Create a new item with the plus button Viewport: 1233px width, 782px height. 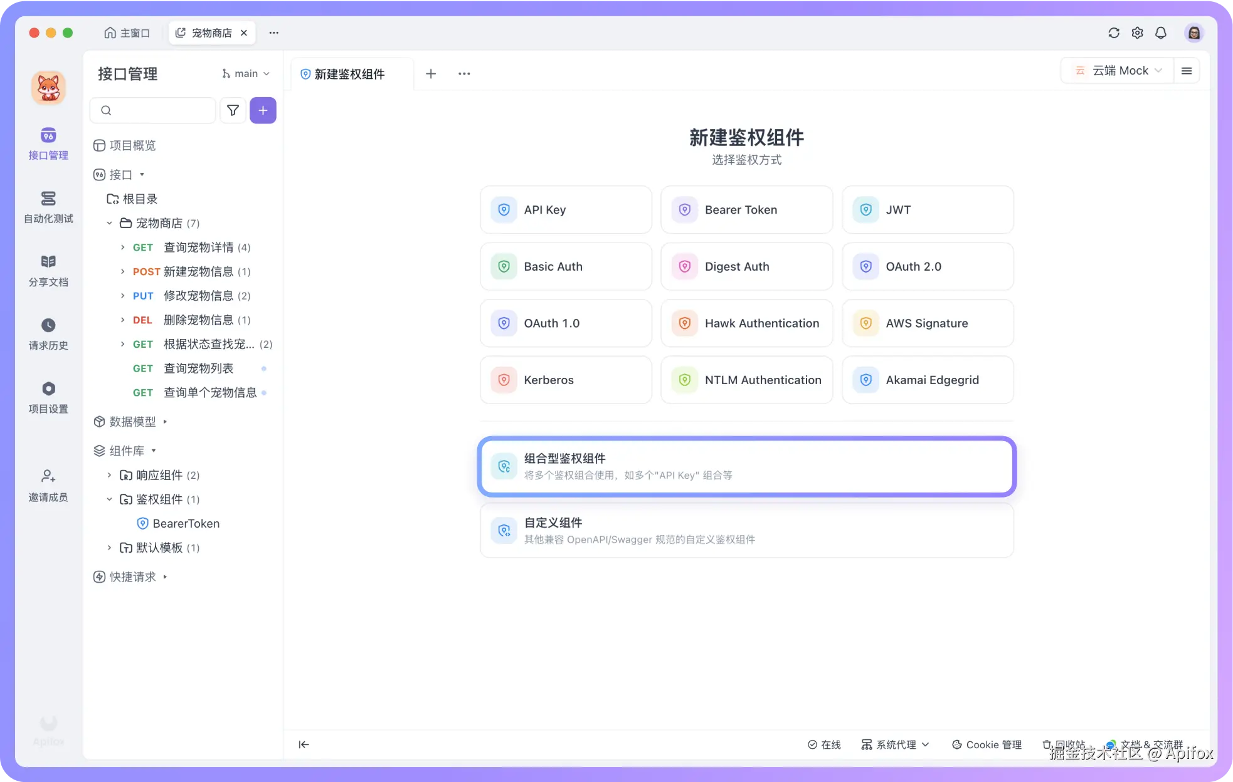[x=263, y=110]
